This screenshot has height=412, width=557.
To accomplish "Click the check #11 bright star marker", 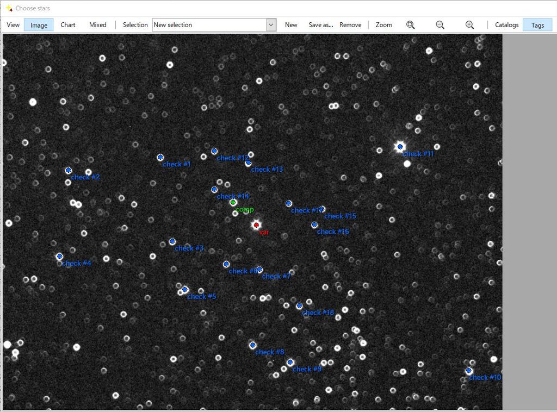I will pyautogui.click(x=400, y=147).
